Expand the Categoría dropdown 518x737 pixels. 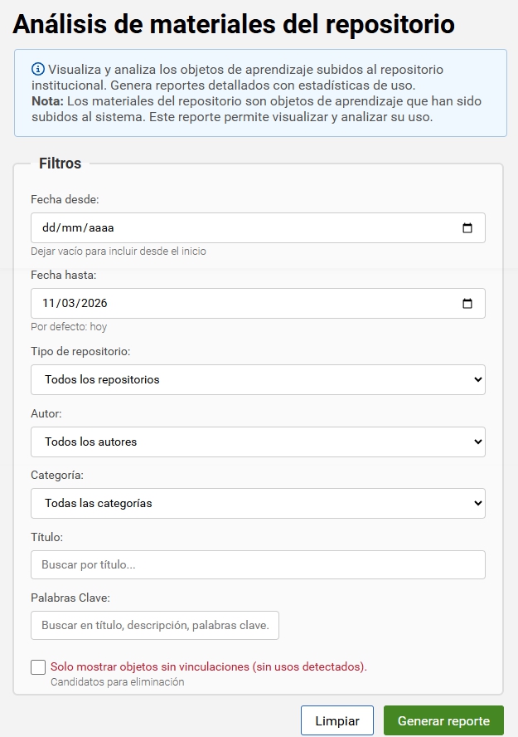click(258, 503)
